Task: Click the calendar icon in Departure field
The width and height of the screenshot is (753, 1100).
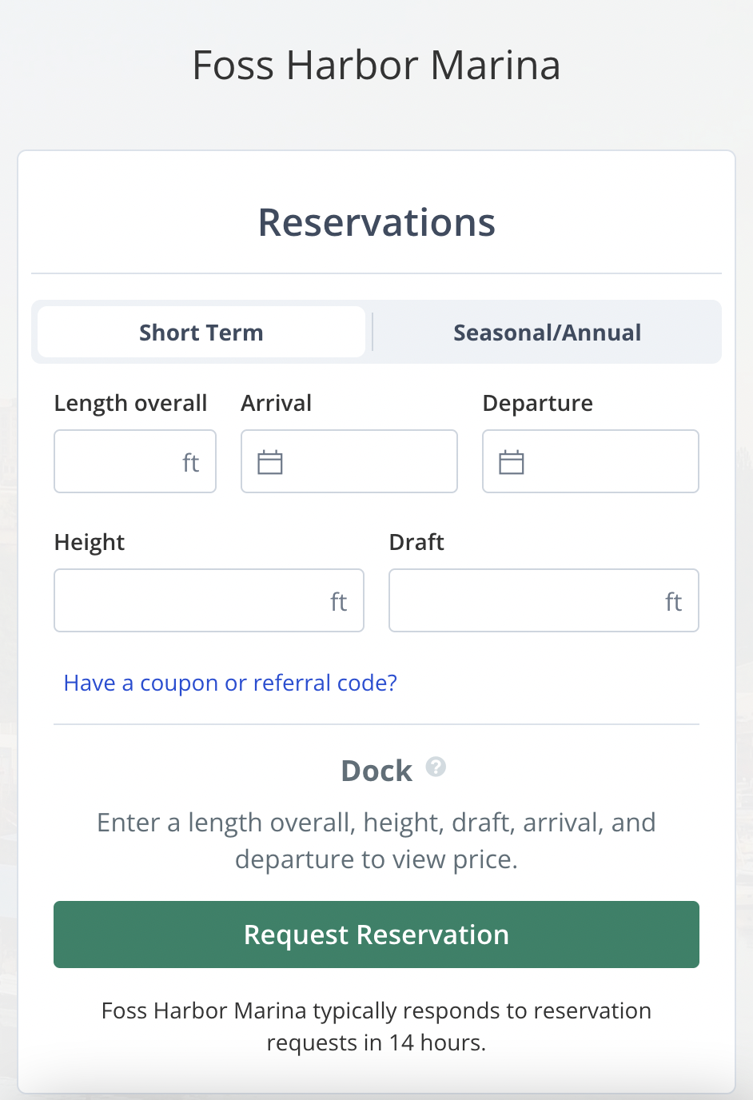Action: tap(512, 462)
